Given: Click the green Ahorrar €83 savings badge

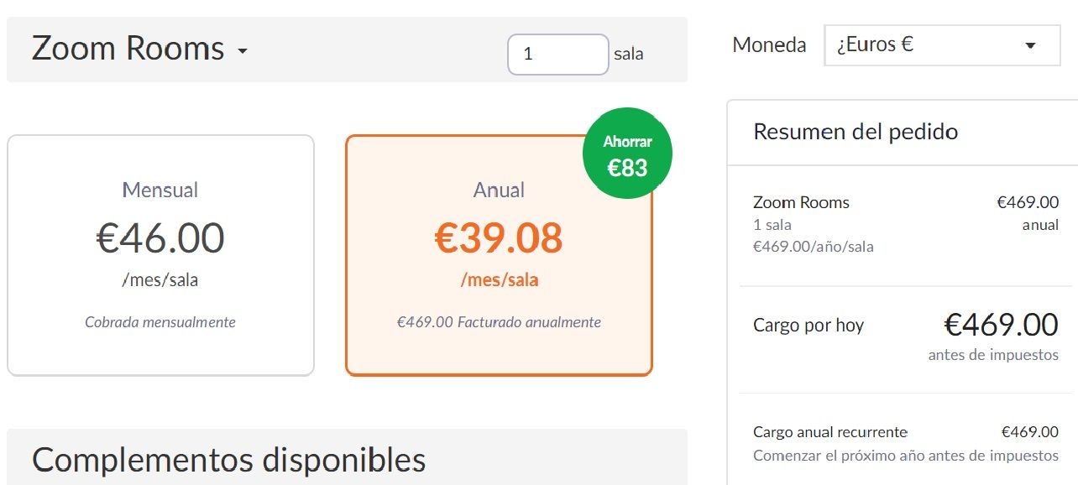Looking at the screenshot, I should [627, 154].
